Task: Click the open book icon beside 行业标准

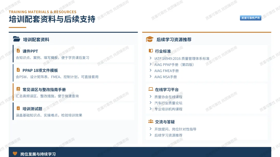Action: [x=151, y=51]
